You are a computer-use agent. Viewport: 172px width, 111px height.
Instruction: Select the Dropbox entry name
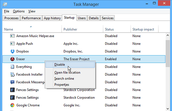[x=22, y=51]
